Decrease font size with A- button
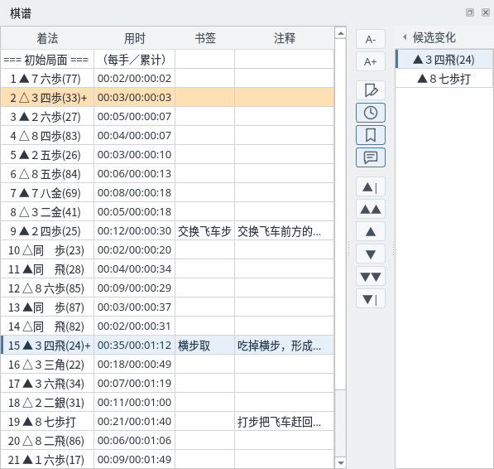Image resolution: width=494 pixels, height=469 pixels. click(371, 39)
